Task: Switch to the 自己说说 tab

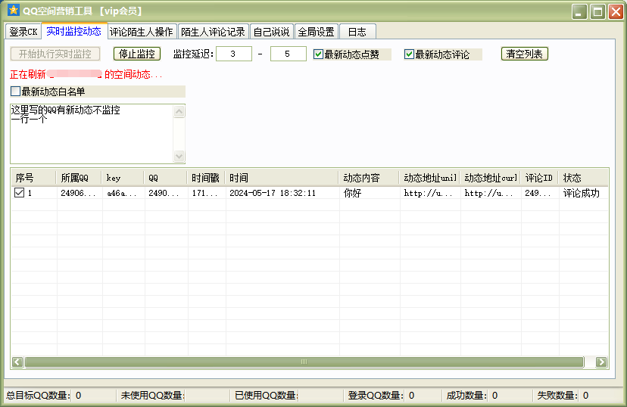Action: click(272, 32)
